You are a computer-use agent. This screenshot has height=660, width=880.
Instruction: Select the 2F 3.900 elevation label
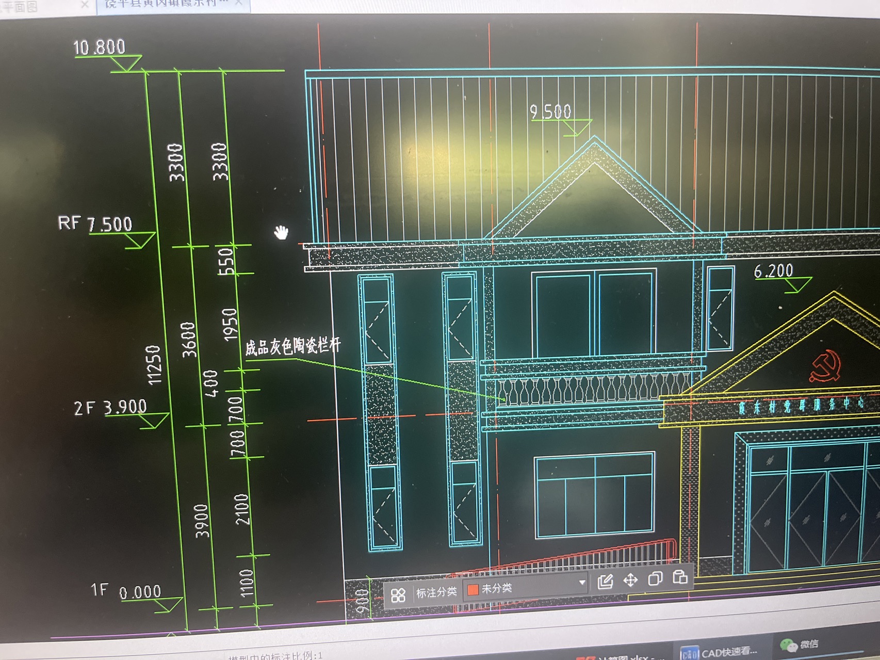coord(110,407)
